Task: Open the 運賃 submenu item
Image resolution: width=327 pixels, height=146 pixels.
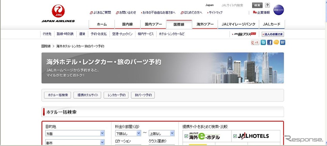Action: [x=82, y=34]
